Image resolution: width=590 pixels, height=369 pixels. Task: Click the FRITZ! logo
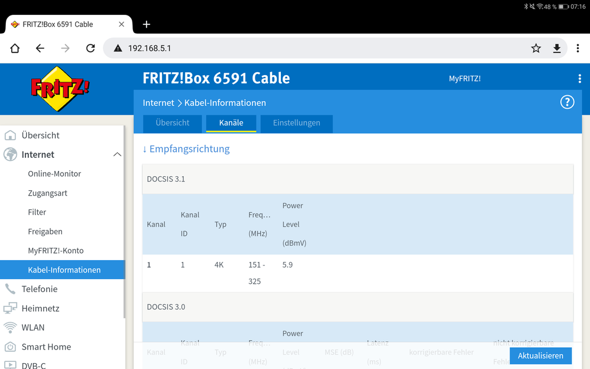[60, 89]
